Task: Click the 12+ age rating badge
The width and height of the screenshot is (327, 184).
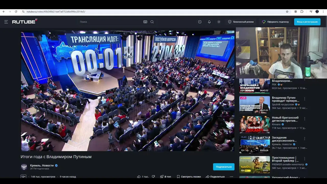Action: (23, 177)
